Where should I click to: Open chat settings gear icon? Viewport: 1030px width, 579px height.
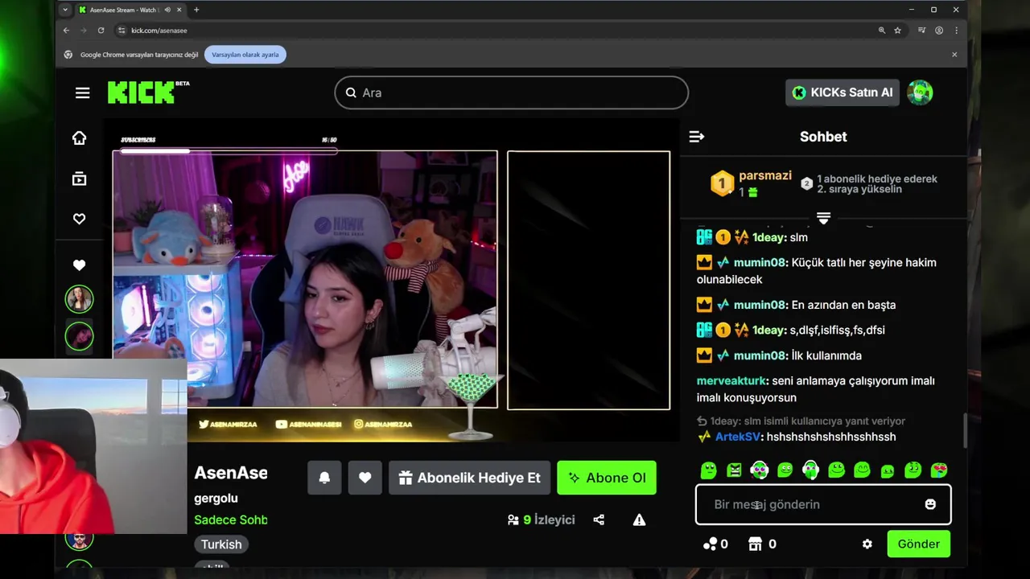867,544
